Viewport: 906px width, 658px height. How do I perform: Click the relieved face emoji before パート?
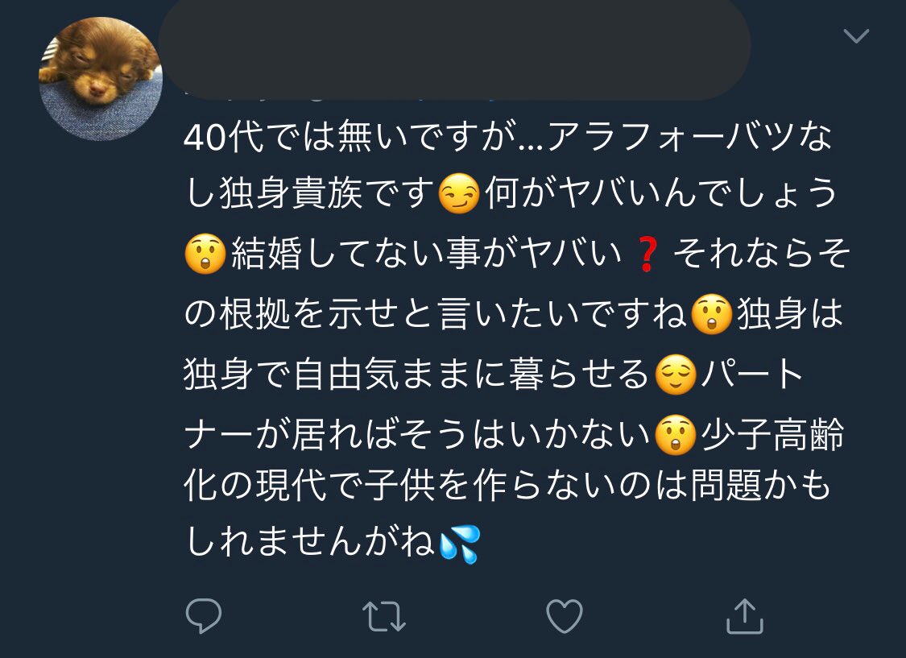[676, 375]
